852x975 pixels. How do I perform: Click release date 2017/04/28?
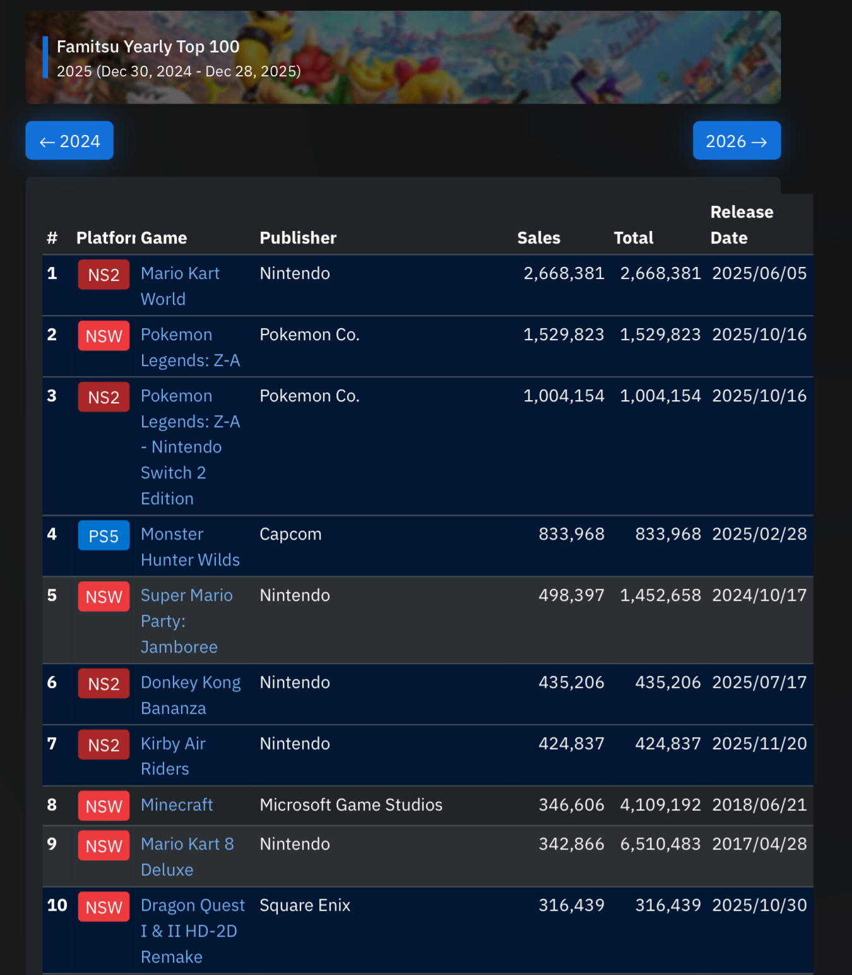click(759, 844)
